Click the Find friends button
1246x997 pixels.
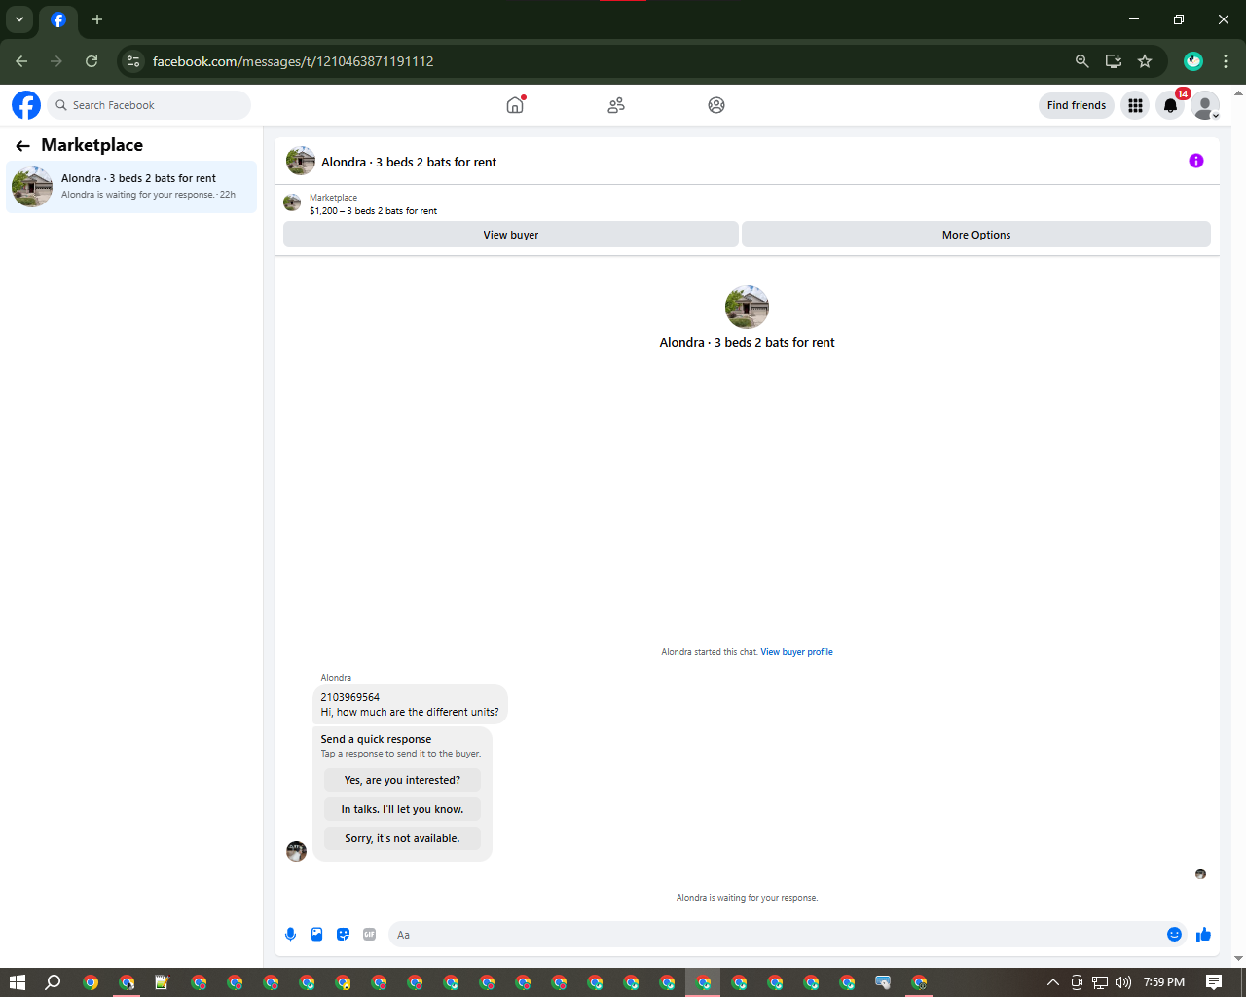[1077, 105]
